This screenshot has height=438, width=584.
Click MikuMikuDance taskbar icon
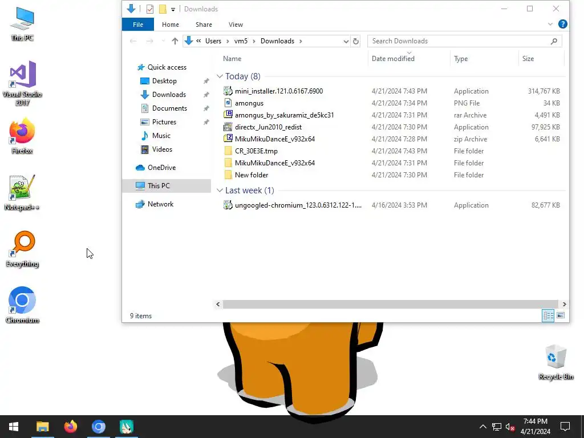tap(126, 427)
